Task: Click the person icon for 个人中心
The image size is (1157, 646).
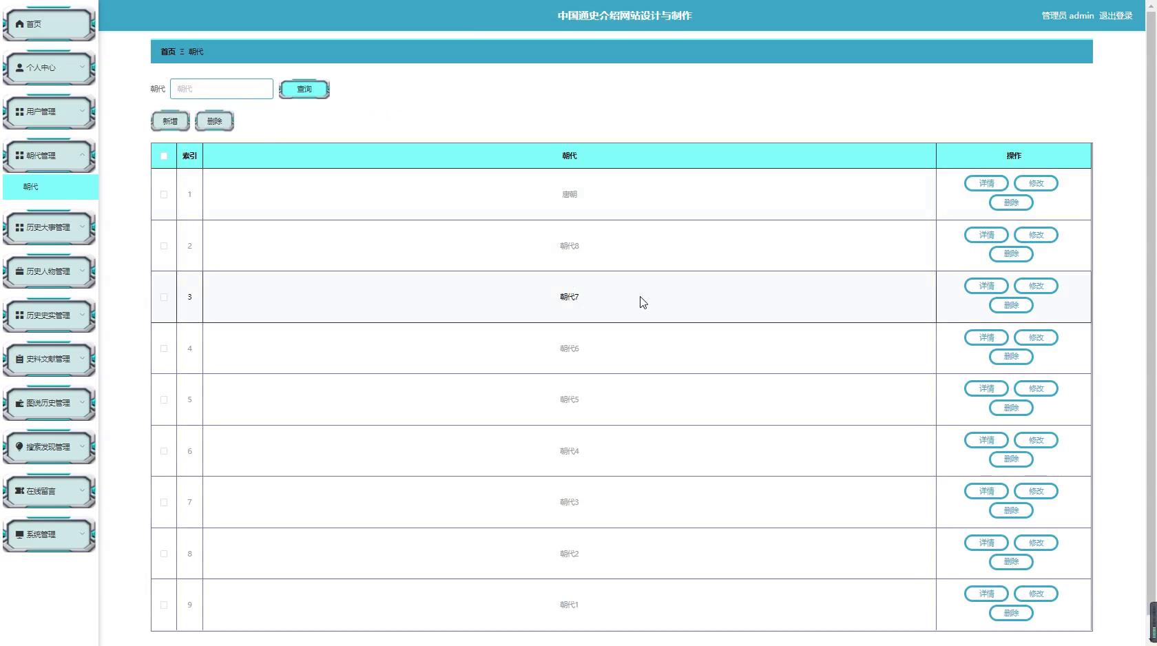Action: tap(19, 67)
